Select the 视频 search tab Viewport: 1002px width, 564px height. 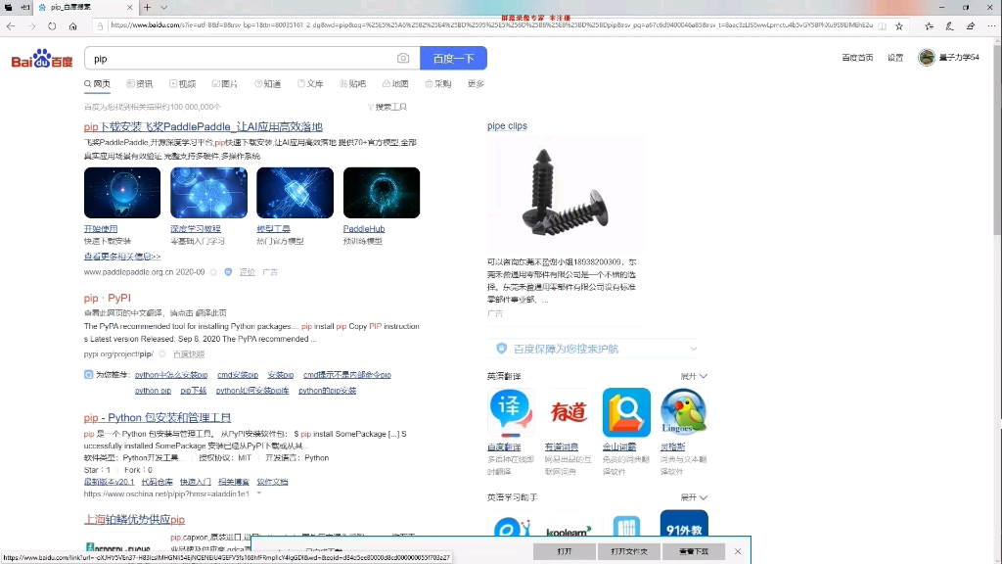183,84
